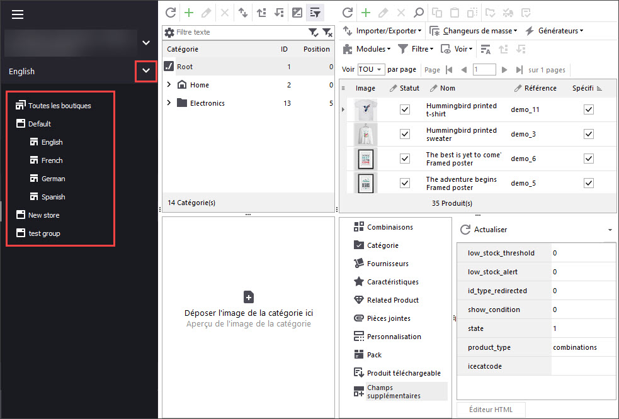This screenshot has height=419, width=619.
Task: Click the paste product clipboard icon
Action: (455, 13)
